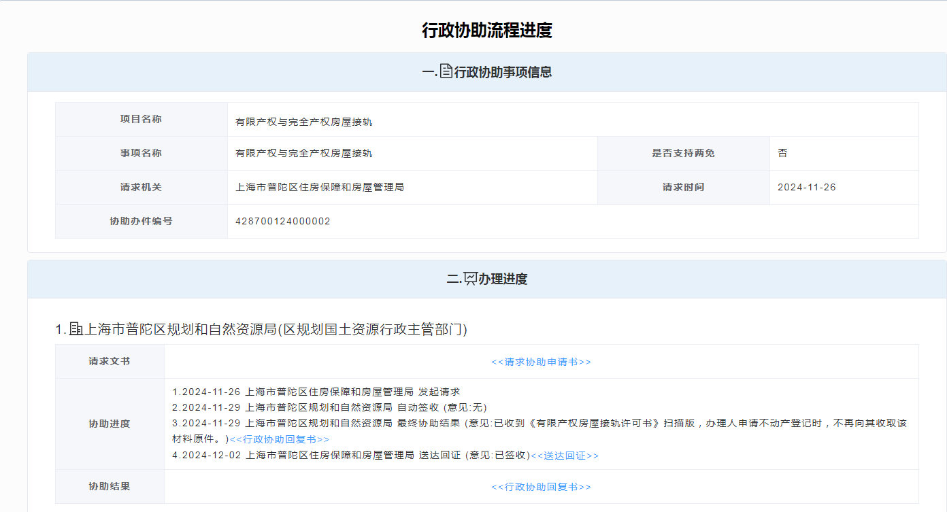
Task: Select the 协助办件编号 value 428700124000002
Action: pos(283,222)
